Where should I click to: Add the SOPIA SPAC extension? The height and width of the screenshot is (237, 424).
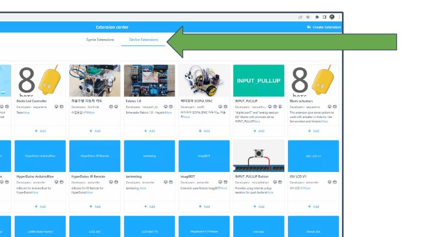[x=204, y=131]
